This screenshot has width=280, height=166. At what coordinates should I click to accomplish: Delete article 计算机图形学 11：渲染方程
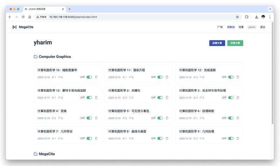tap(167, 77)
